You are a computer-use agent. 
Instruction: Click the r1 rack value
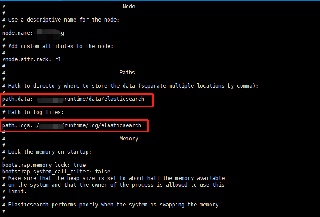click(x=58, y=59)
